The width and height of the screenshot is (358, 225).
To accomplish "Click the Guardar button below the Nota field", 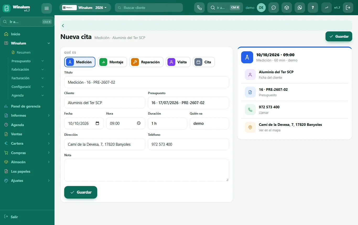I will 81,192.
